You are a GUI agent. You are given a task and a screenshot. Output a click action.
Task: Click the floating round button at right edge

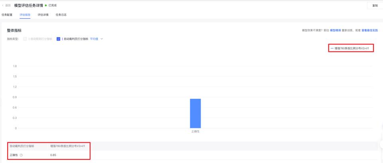tap(381, 144)
